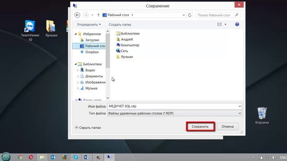This screenshot has width=287, height=161.
Task: Show hidden tray icons arrow
Action: [253, 157]
